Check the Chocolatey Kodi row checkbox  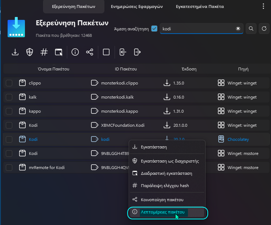pos(9,139)
